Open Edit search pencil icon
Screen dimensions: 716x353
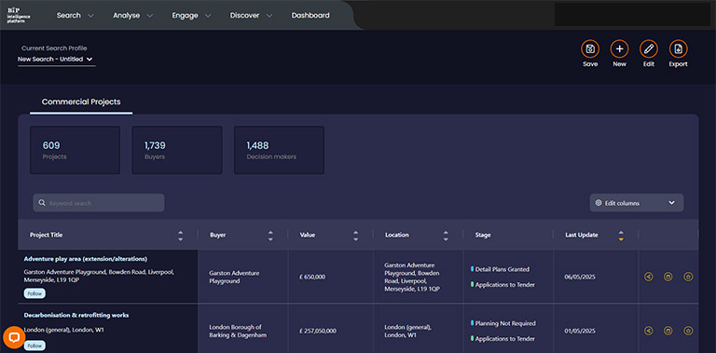pos(649,48)
